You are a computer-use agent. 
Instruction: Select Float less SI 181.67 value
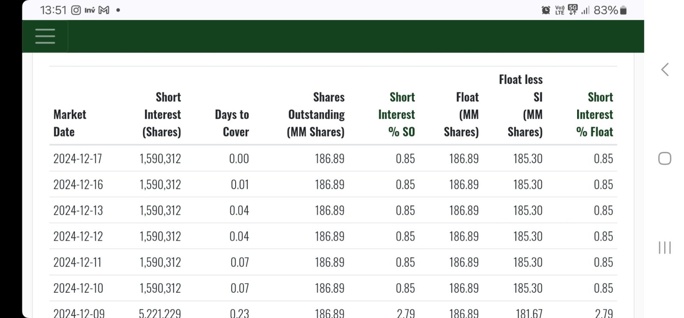pos(529,313)
